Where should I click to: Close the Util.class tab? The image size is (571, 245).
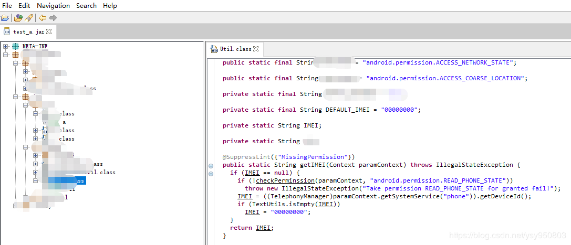(256, 49)
